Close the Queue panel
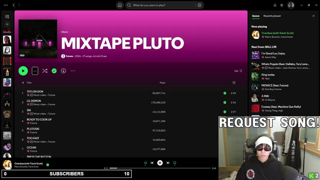Screen dimensions: 320x180 [x=313, y=16]
